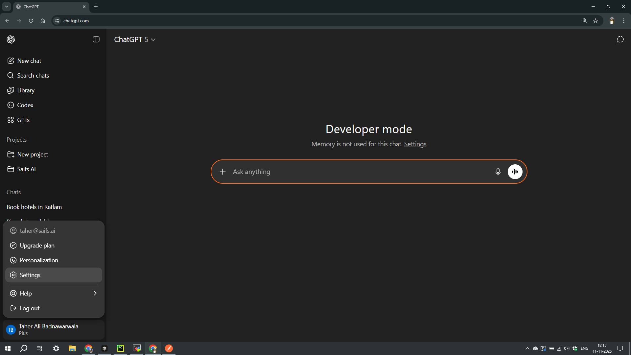Open the Chrome profile avatar
Viewport: 631px width, 355px height.
point(612,21)
